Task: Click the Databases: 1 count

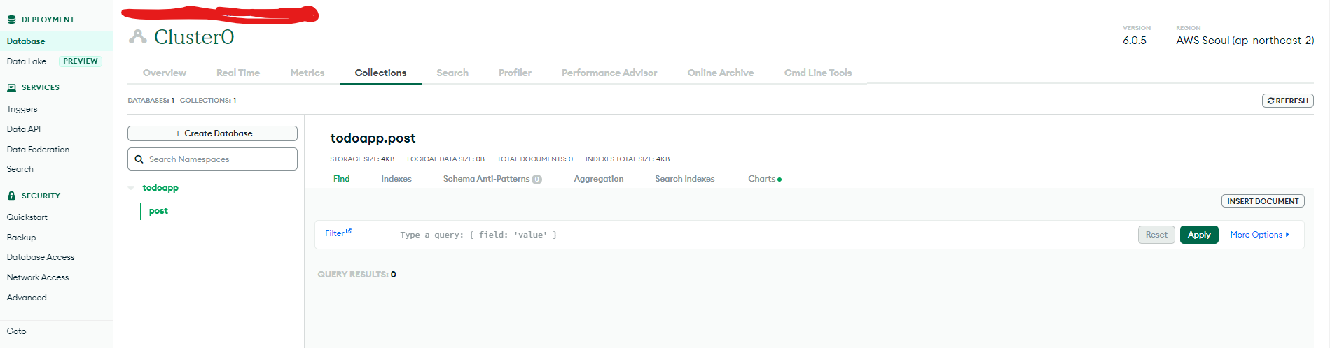Action: coord(151,101)
